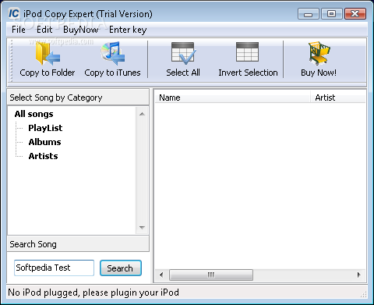Open the BuyNow menu
The width and height of the screenshot is (374, 305).
[81, 30]
